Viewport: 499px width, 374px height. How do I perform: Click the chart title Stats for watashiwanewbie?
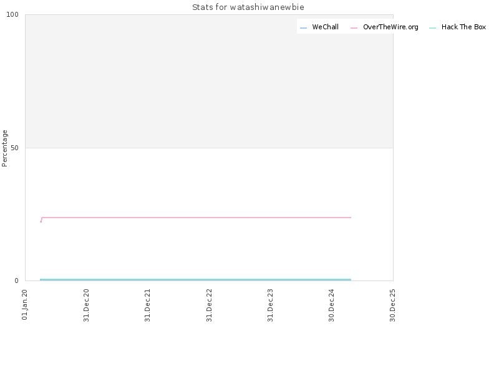(248, 7)
